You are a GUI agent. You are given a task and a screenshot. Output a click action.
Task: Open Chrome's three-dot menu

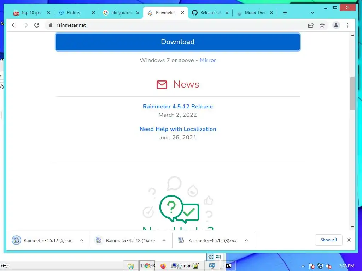coord(348,25)
